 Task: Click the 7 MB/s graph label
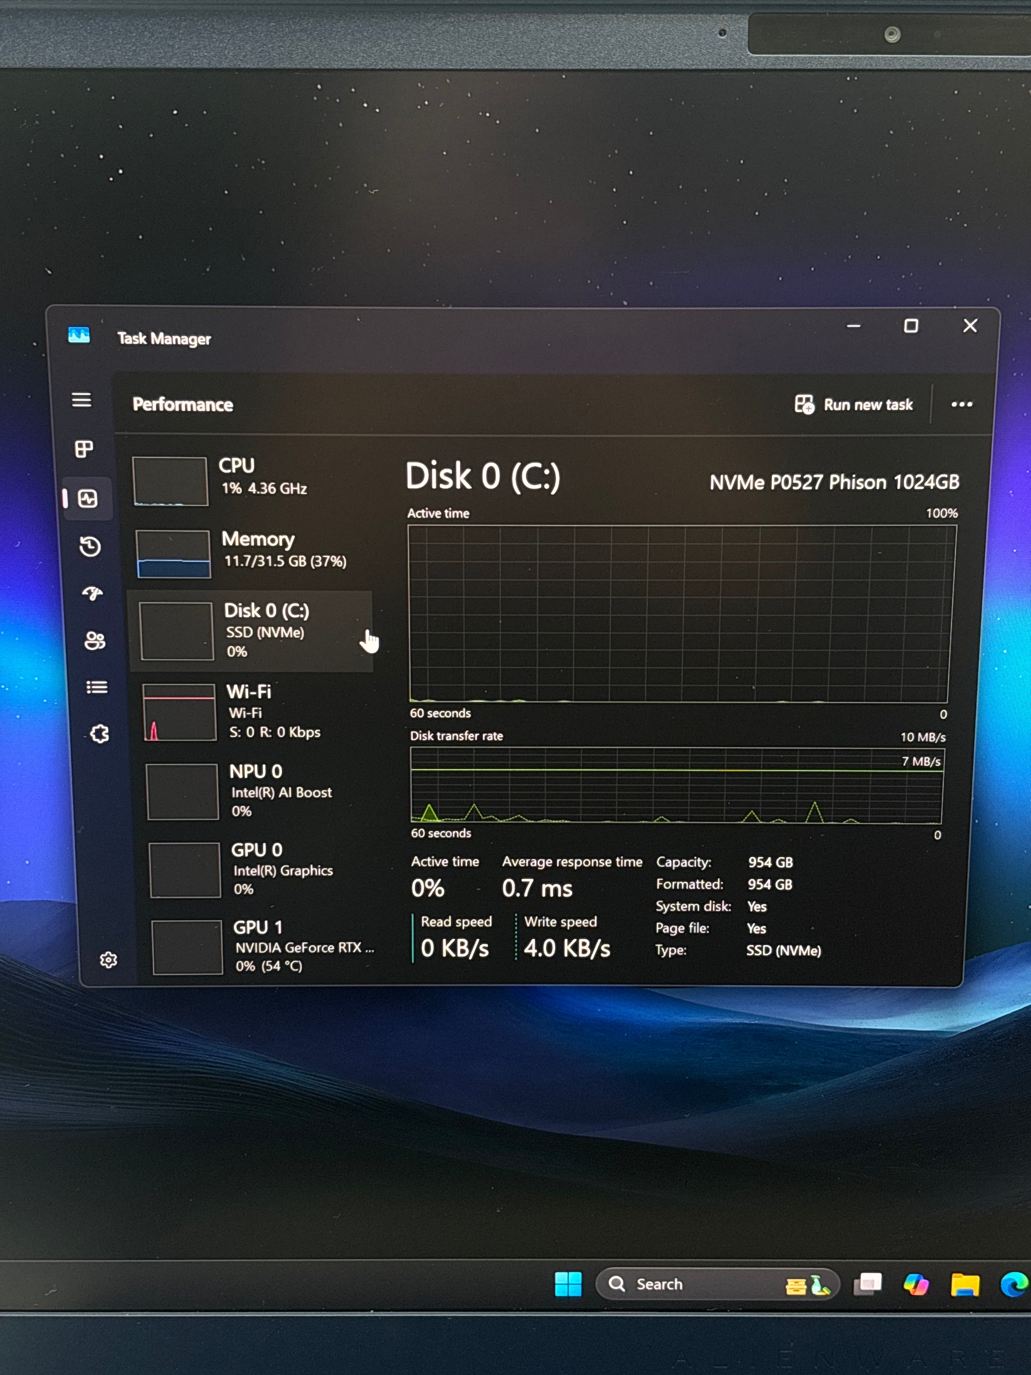[921, 762]
